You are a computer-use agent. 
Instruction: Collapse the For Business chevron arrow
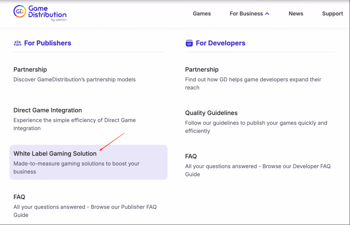tap(267, 14)
